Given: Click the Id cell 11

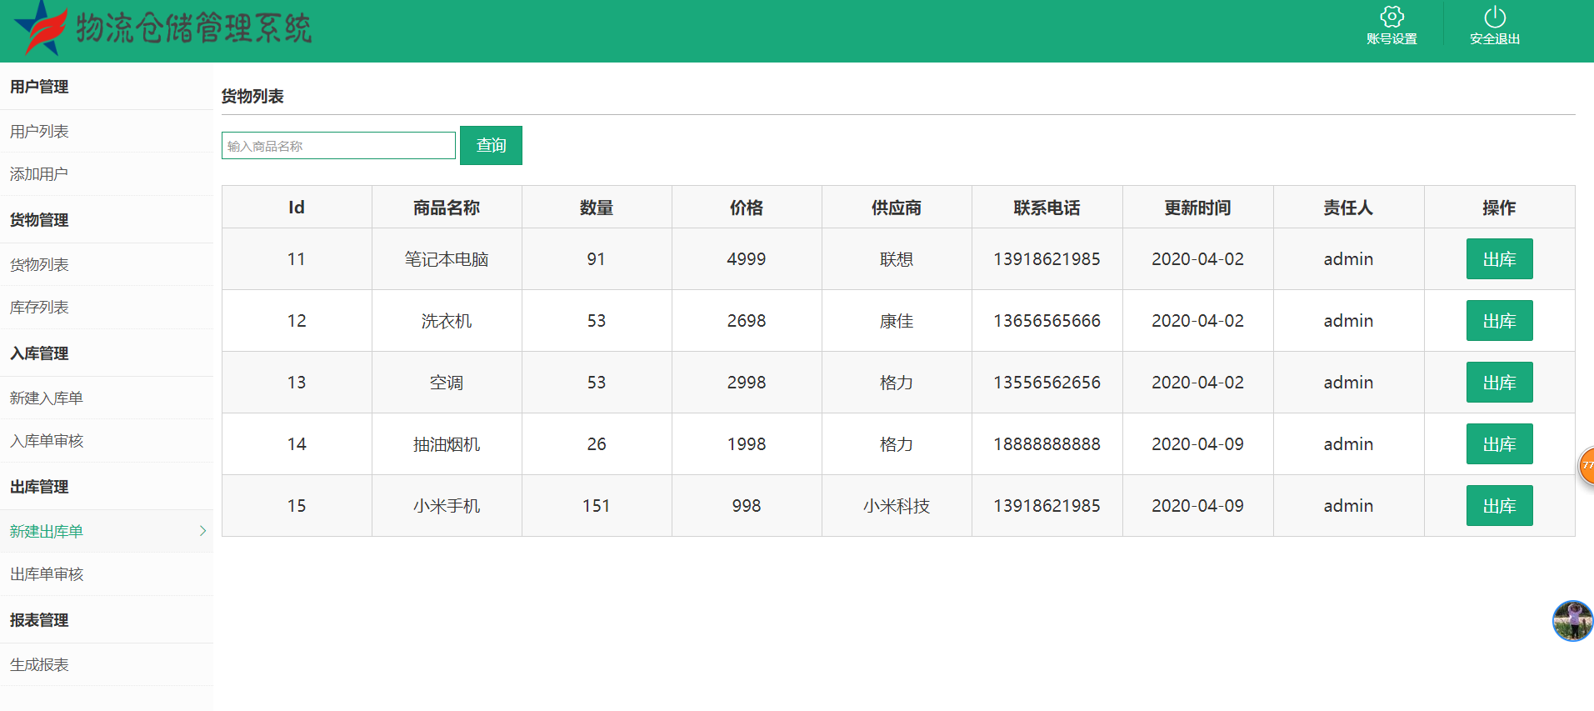Looking at the screenshot, I should coord(297,259).
